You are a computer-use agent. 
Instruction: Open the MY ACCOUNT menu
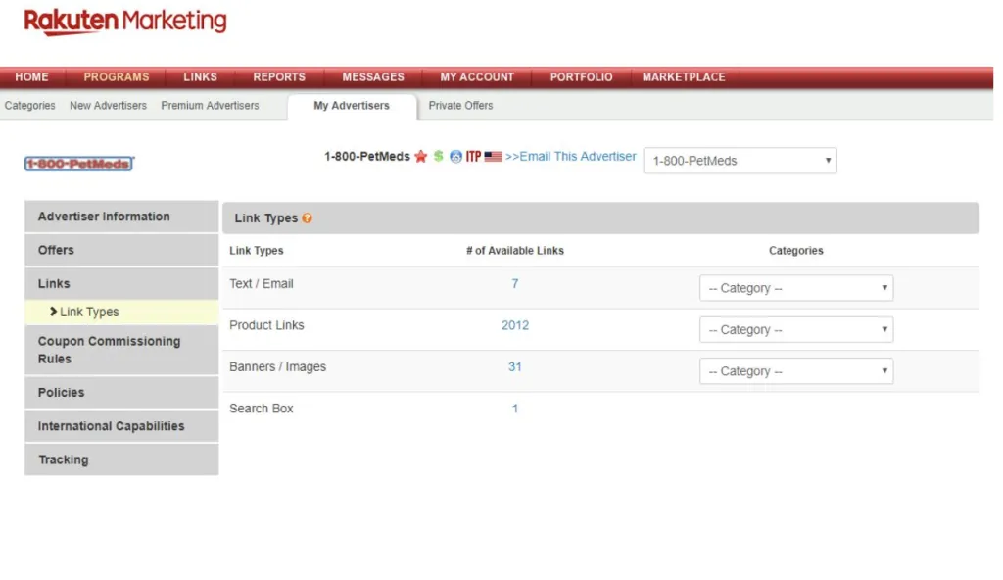[477, 76]
